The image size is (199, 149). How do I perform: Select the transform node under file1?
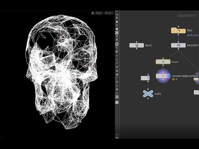[x=178, y=45]
